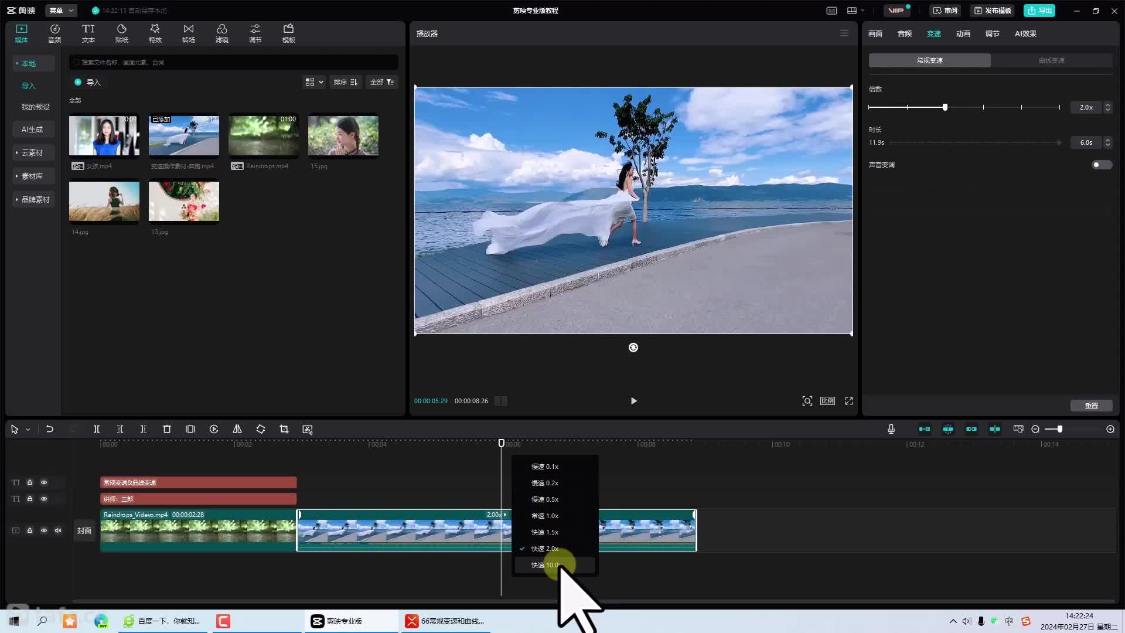The width and height of the screenshot is (1125, 633).
Task: Select the Raindrops.mp4 media thumbnail
Action: click(x=264, y=135)
